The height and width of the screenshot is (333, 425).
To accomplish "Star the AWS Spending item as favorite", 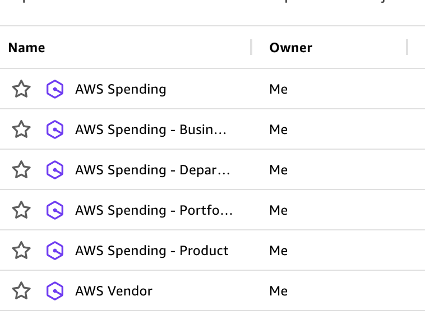I will tap(21, 89).
